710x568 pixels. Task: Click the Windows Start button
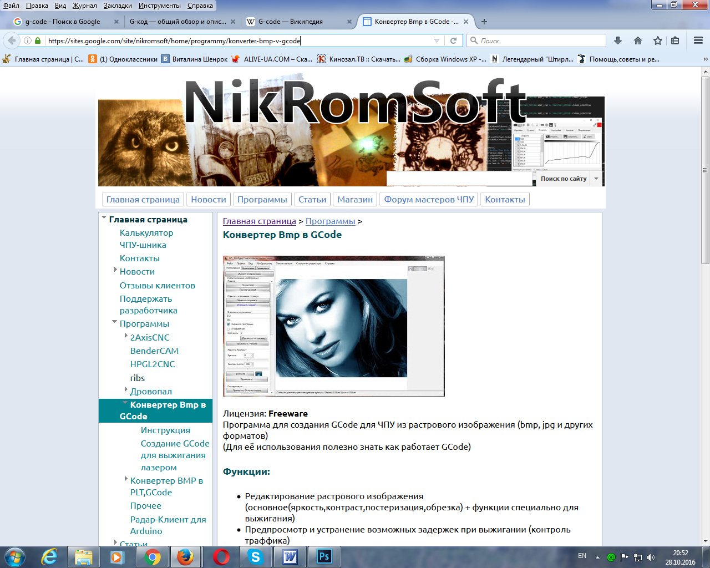(15, 557)
